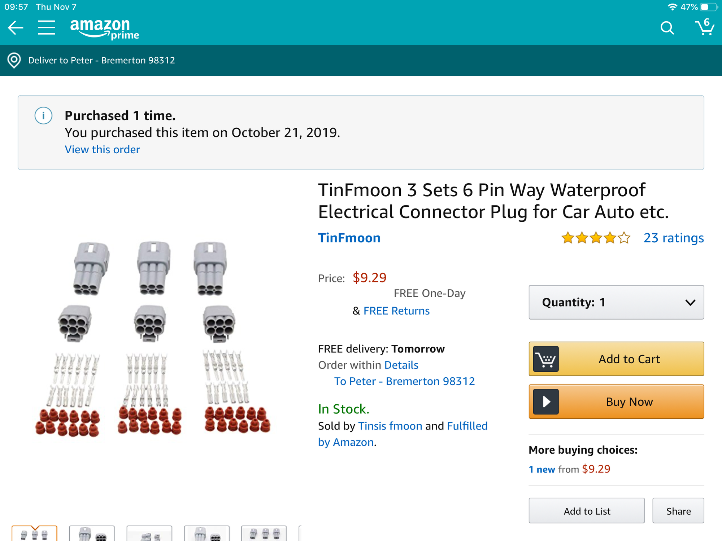This screenshot has height=541, width=722.
Task: Tap the Share button
Action: click(678, 511)
